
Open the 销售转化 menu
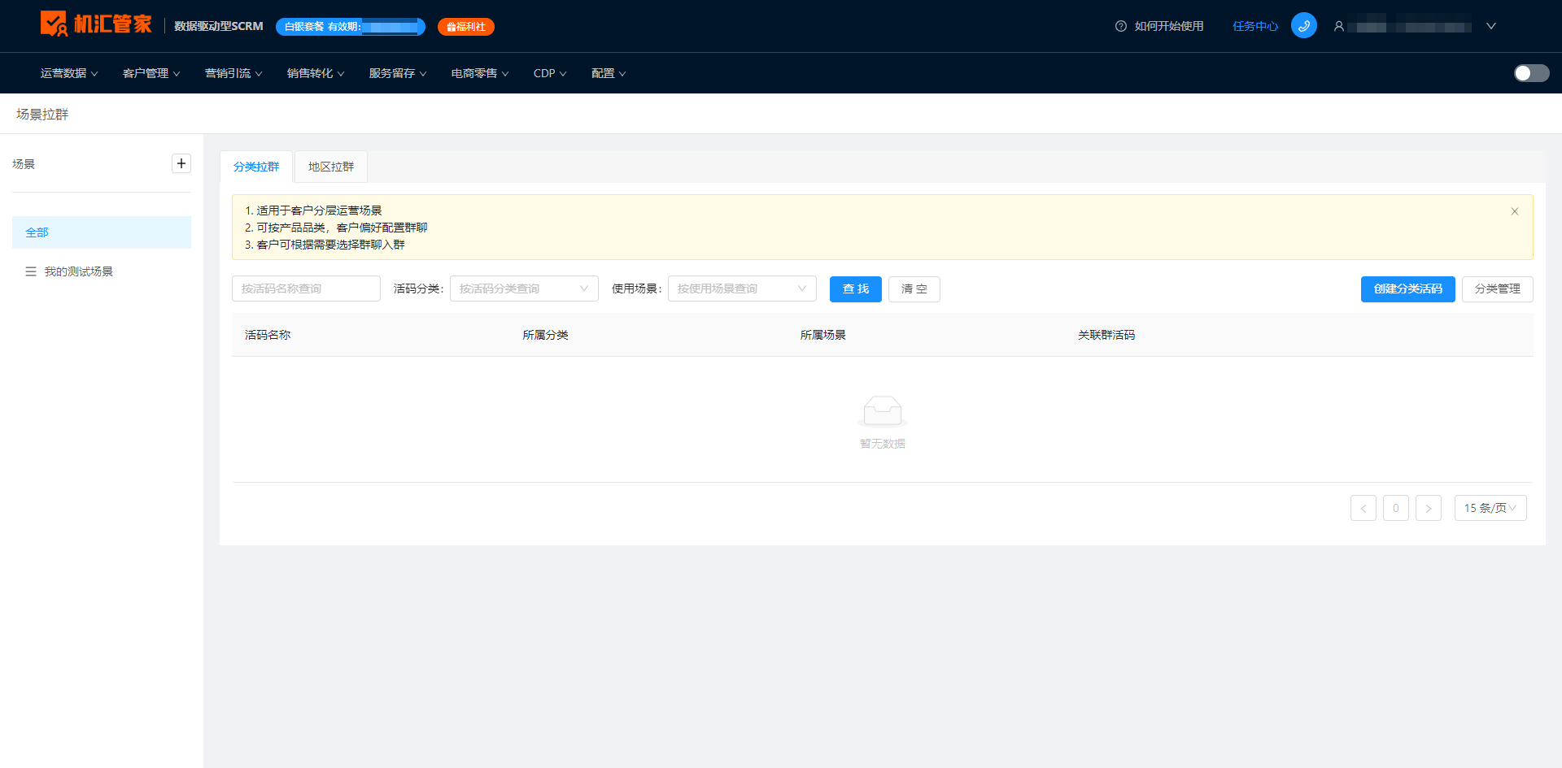point(316,73)
